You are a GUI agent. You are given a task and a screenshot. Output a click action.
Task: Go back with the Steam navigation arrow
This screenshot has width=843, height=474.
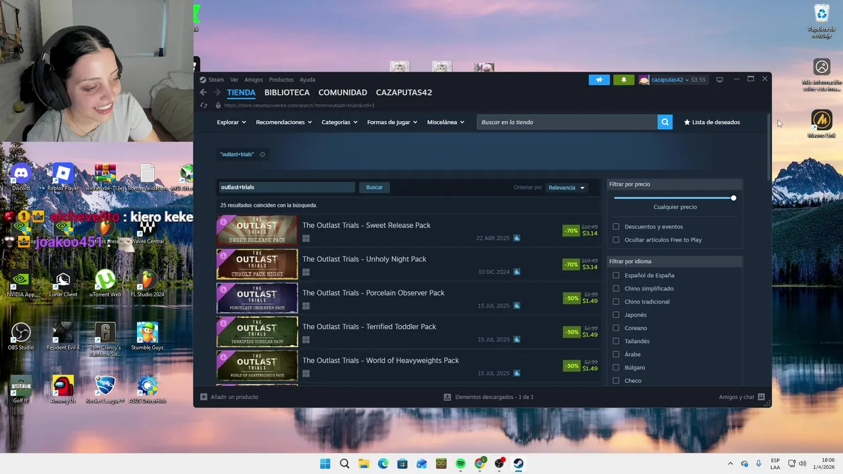tap(204, 92)
